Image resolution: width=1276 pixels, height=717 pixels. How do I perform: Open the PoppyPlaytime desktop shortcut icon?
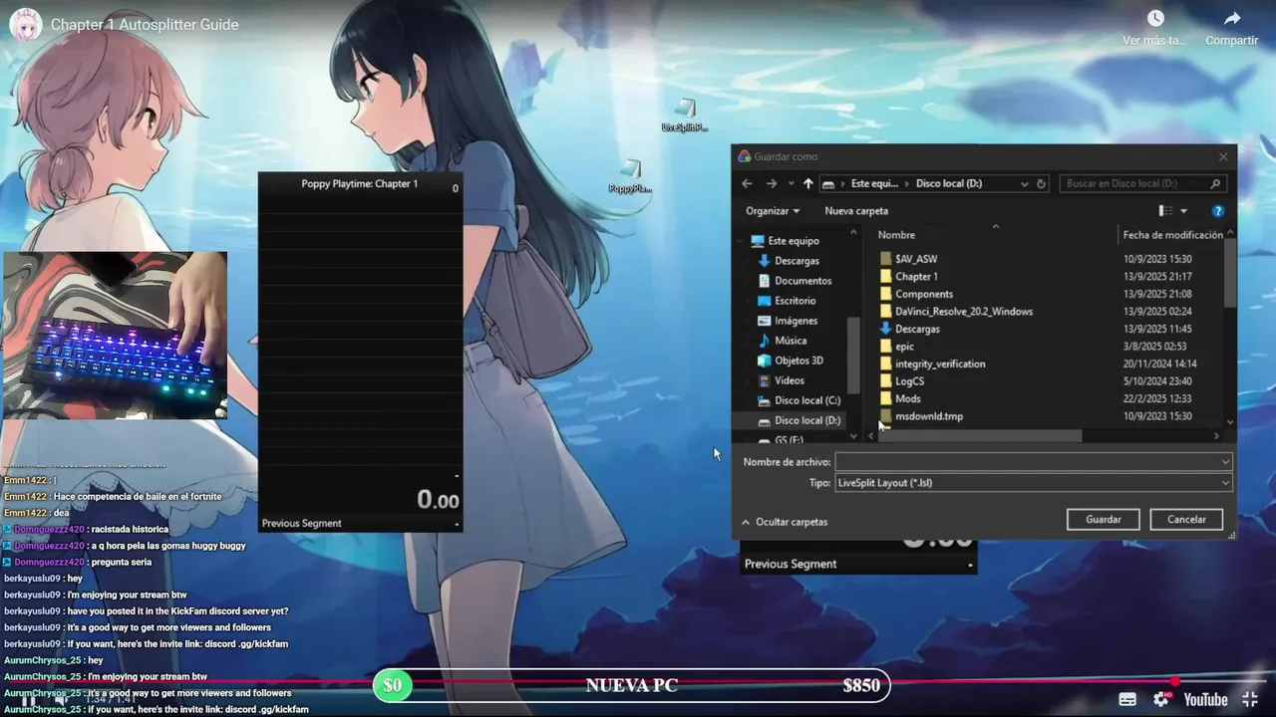point(630,176)
